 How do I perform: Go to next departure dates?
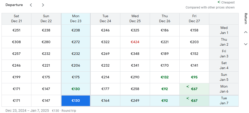[x=43, y=5]
